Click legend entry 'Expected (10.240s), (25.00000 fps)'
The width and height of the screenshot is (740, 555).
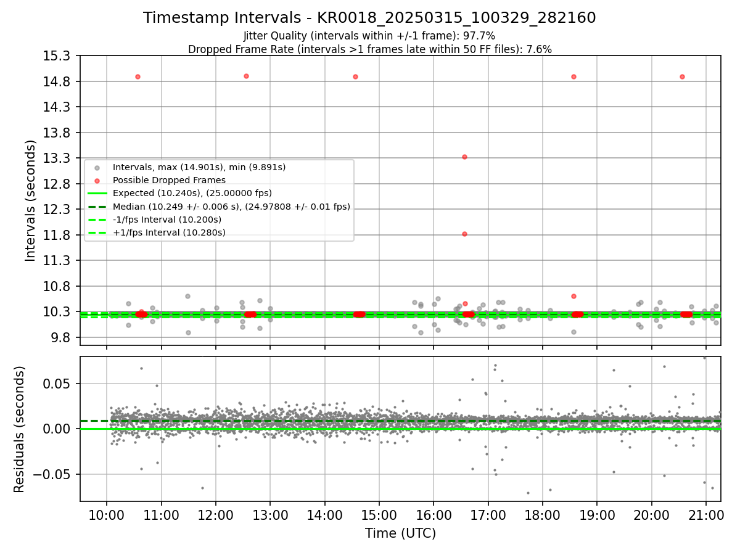coord(192,193)
